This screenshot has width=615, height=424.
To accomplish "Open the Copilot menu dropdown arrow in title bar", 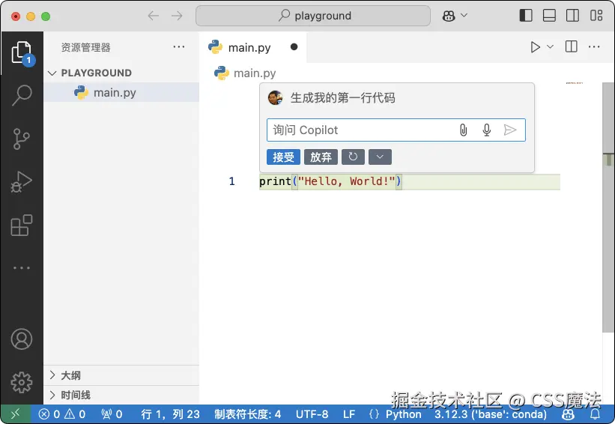I will coord(464,15).
